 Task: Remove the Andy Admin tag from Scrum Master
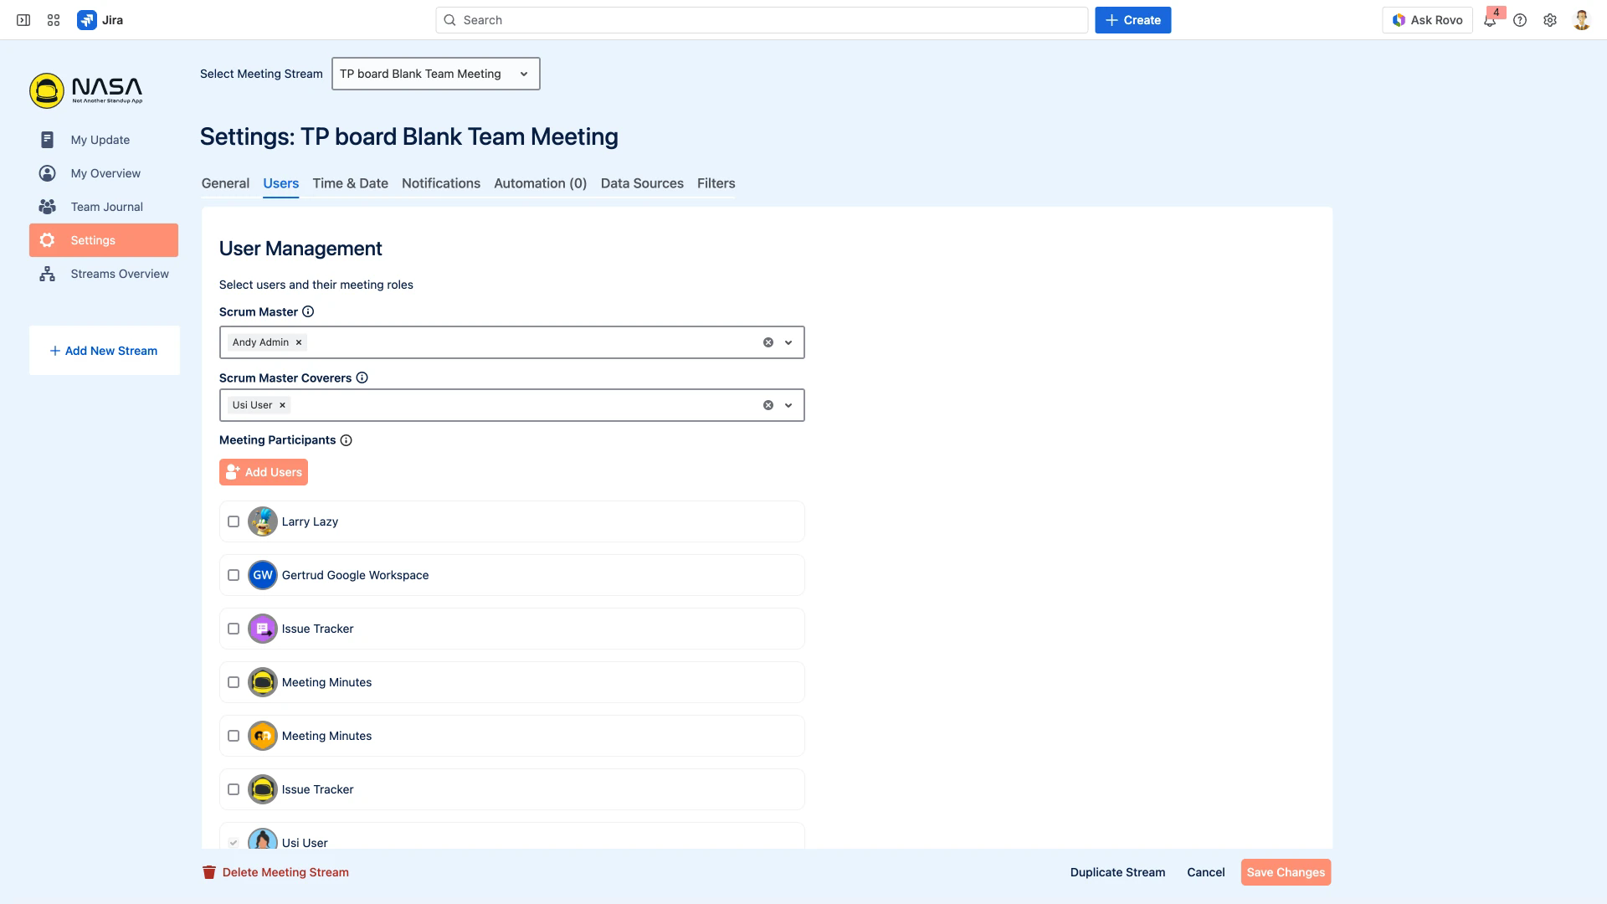(298, 342)
